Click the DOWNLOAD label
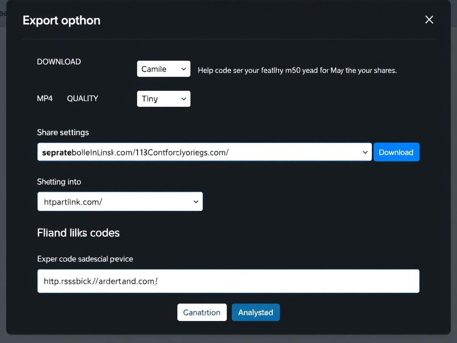The image size is (457, 343). coord(59,62)
